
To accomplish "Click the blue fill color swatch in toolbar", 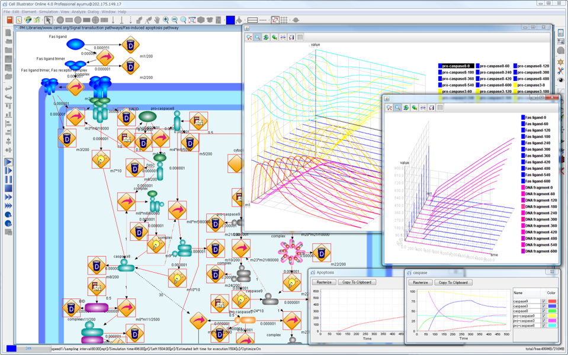I will point(230,20).
